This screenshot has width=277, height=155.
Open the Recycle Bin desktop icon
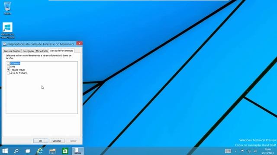[x=7, y=8]
